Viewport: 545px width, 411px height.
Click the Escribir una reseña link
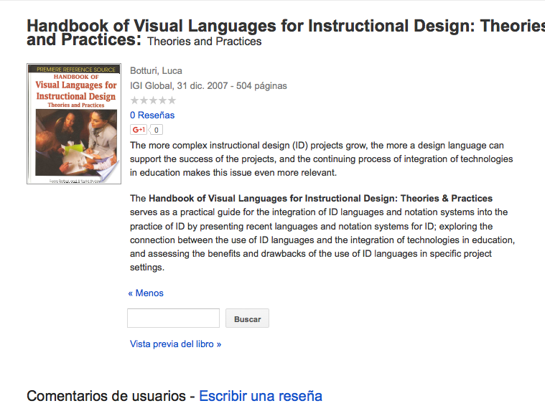260,396
